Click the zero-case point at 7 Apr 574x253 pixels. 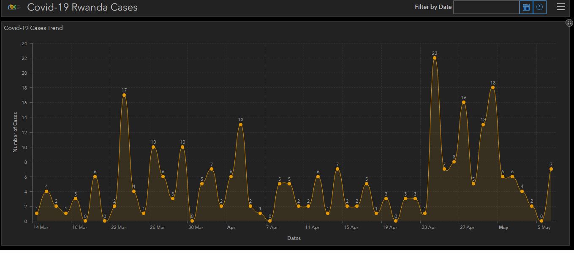(x=270, y=221)
